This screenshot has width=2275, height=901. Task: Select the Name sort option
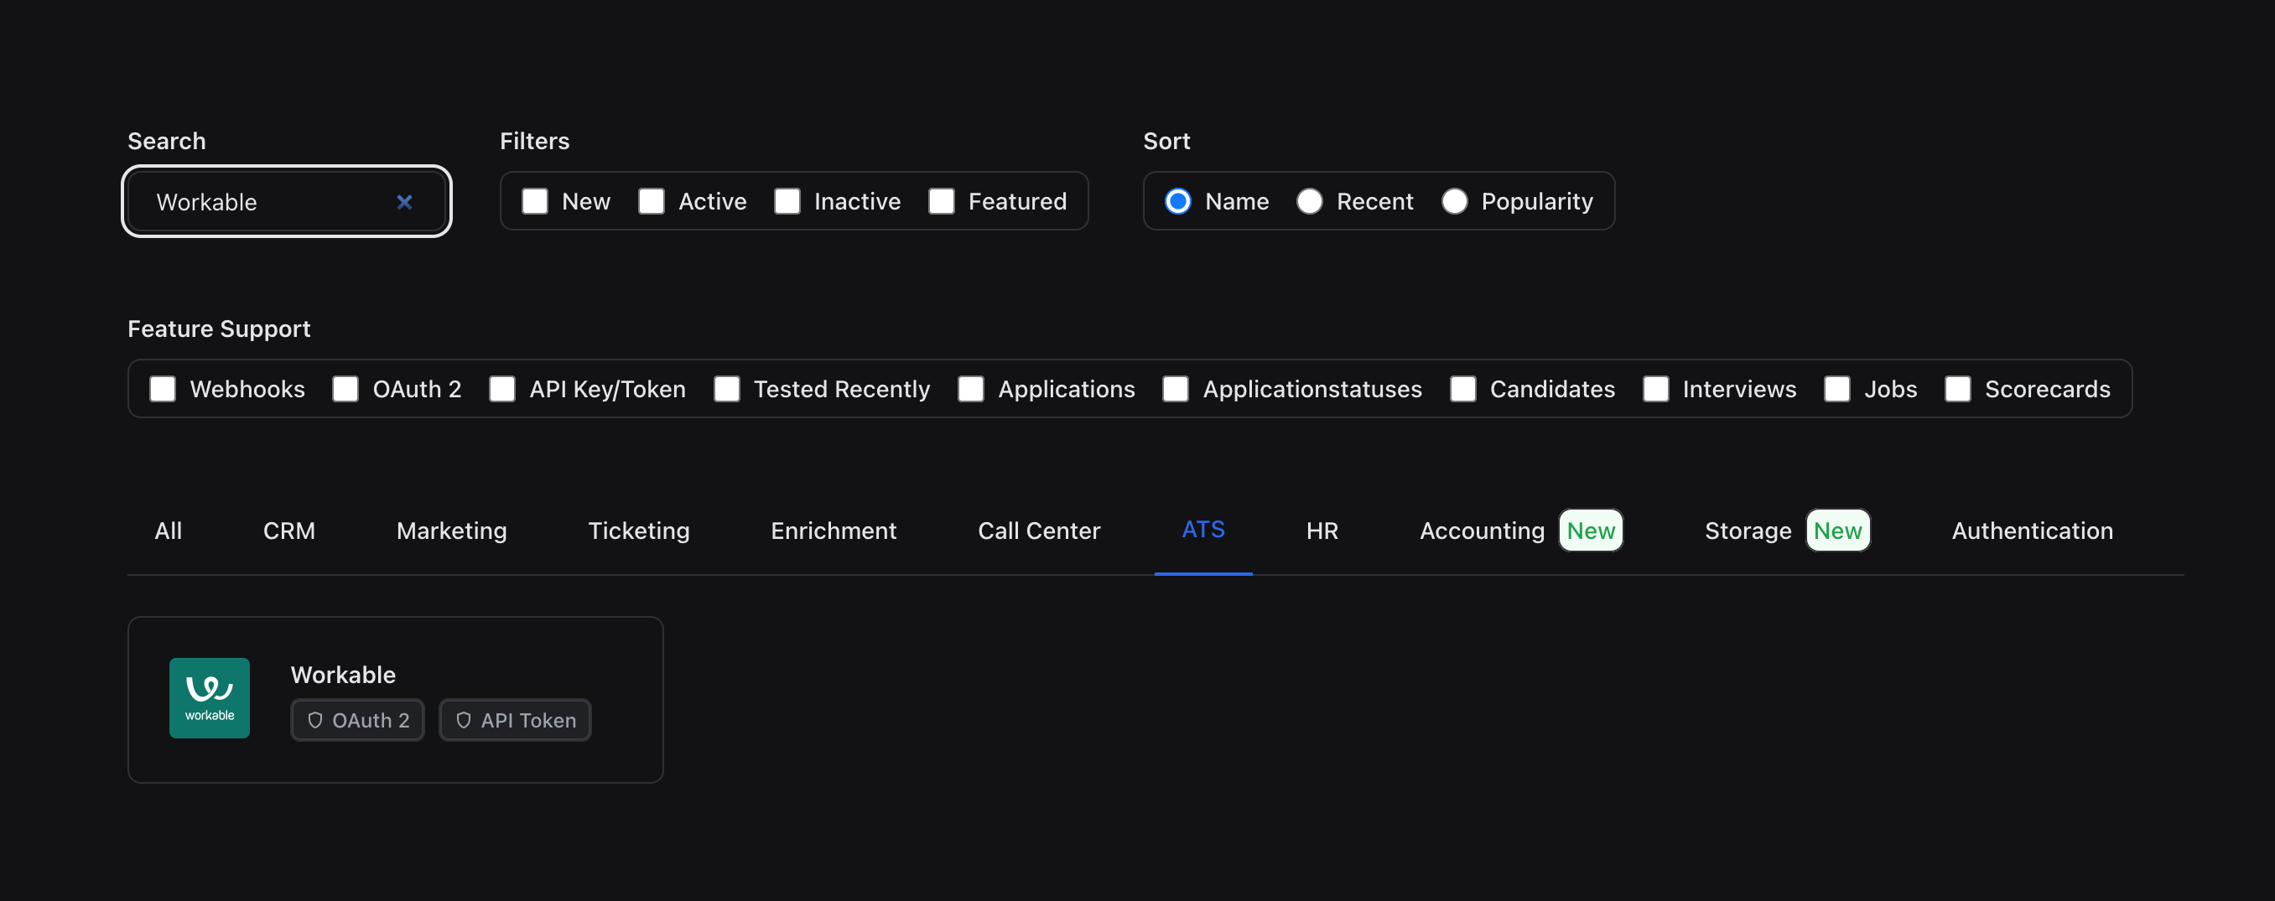1178,201
